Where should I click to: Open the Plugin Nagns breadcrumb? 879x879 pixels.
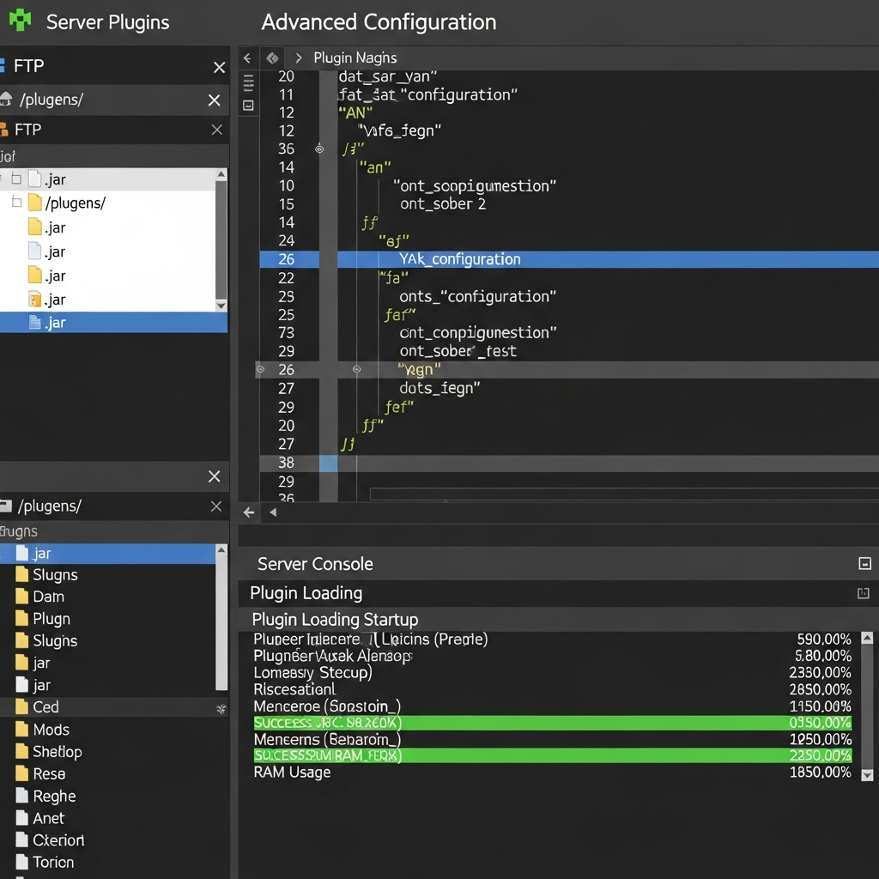[x=355, y=58]
